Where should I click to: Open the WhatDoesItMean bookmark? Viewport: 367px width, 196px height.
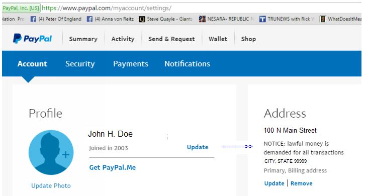pyautogui.click(x=340, y=19)
